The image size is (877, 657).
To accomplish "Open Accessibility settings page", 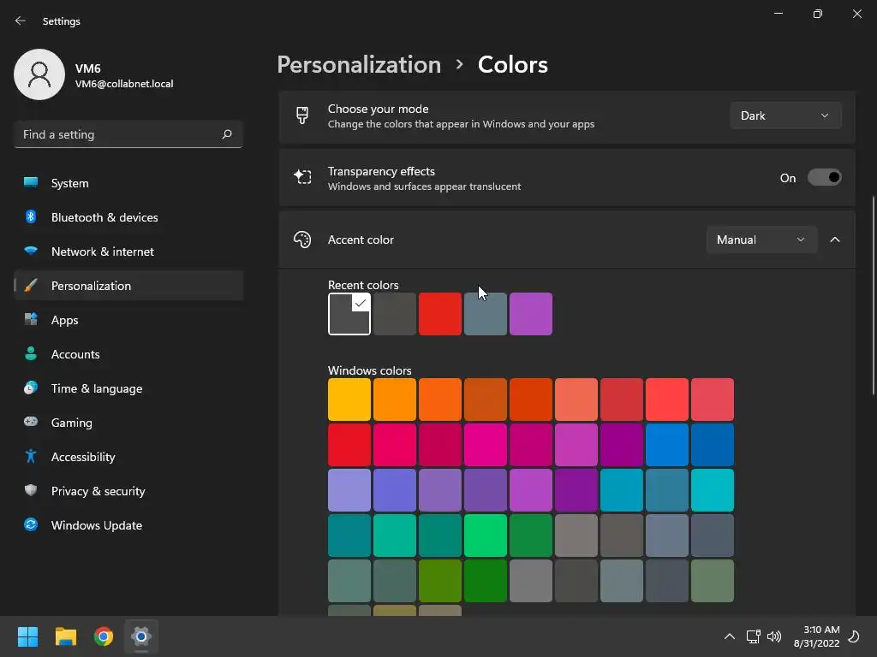I will (83, 457).
